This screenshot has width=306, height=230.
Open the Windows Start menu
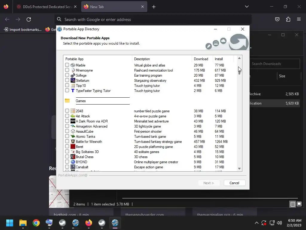pos(10,223)
